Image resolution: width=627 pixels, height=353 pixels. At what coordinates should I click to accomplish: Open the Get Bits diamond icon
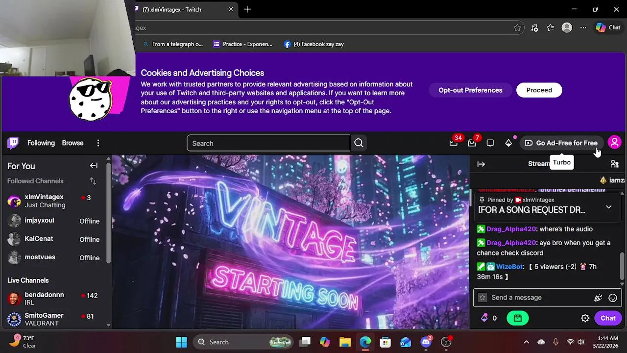click(508, 143)
